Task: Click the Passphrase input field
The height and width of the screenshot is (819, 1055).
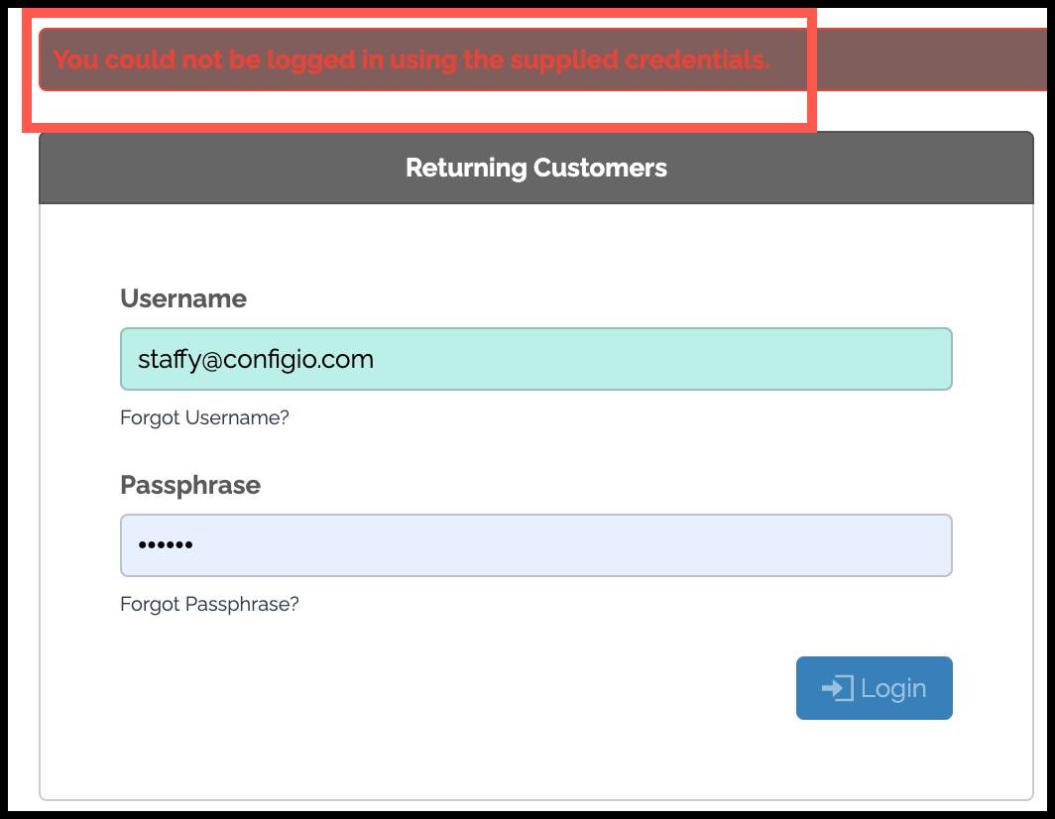Action: 536,545
